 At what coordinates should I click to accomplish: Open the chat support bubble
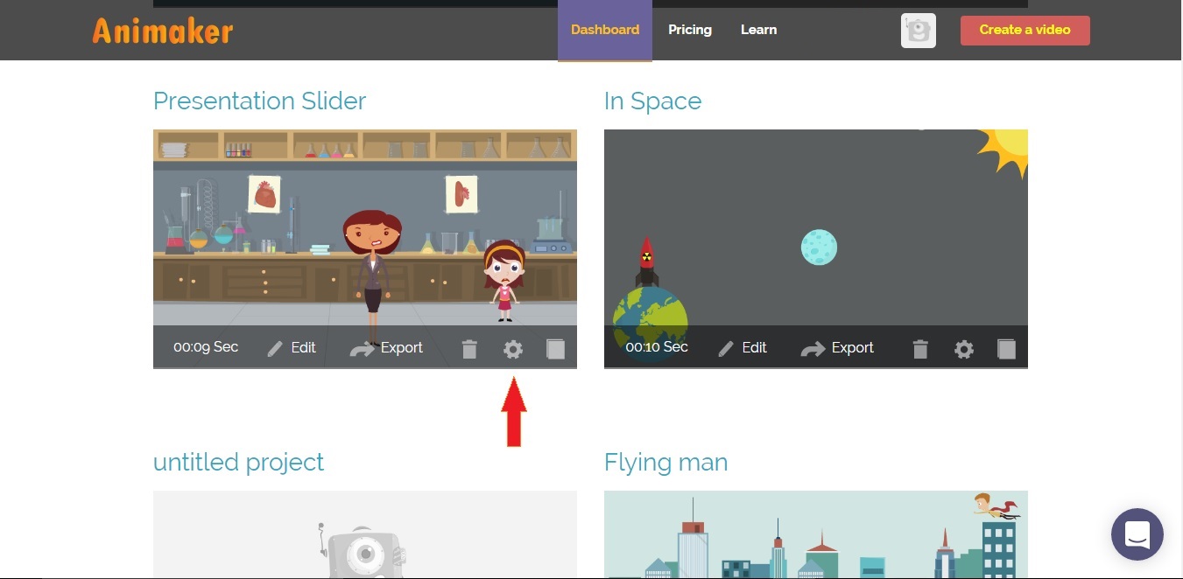(x=1137, y=534)
